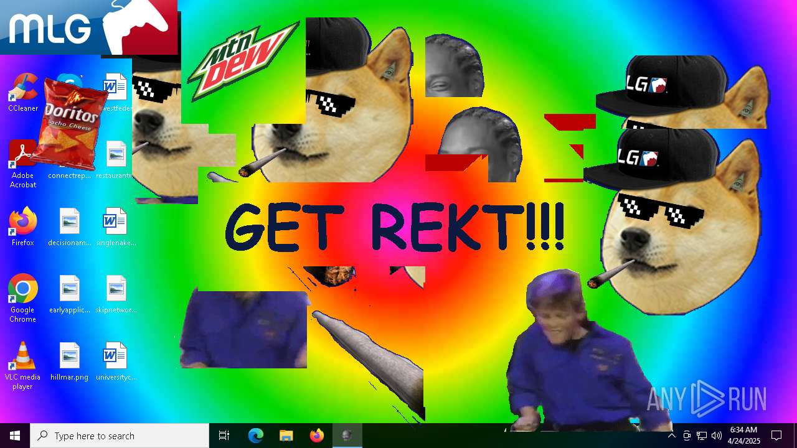This screenshot has height=448, width=797.
Task: Open the Action Center notifications
Action: click(x=776, y=436)
